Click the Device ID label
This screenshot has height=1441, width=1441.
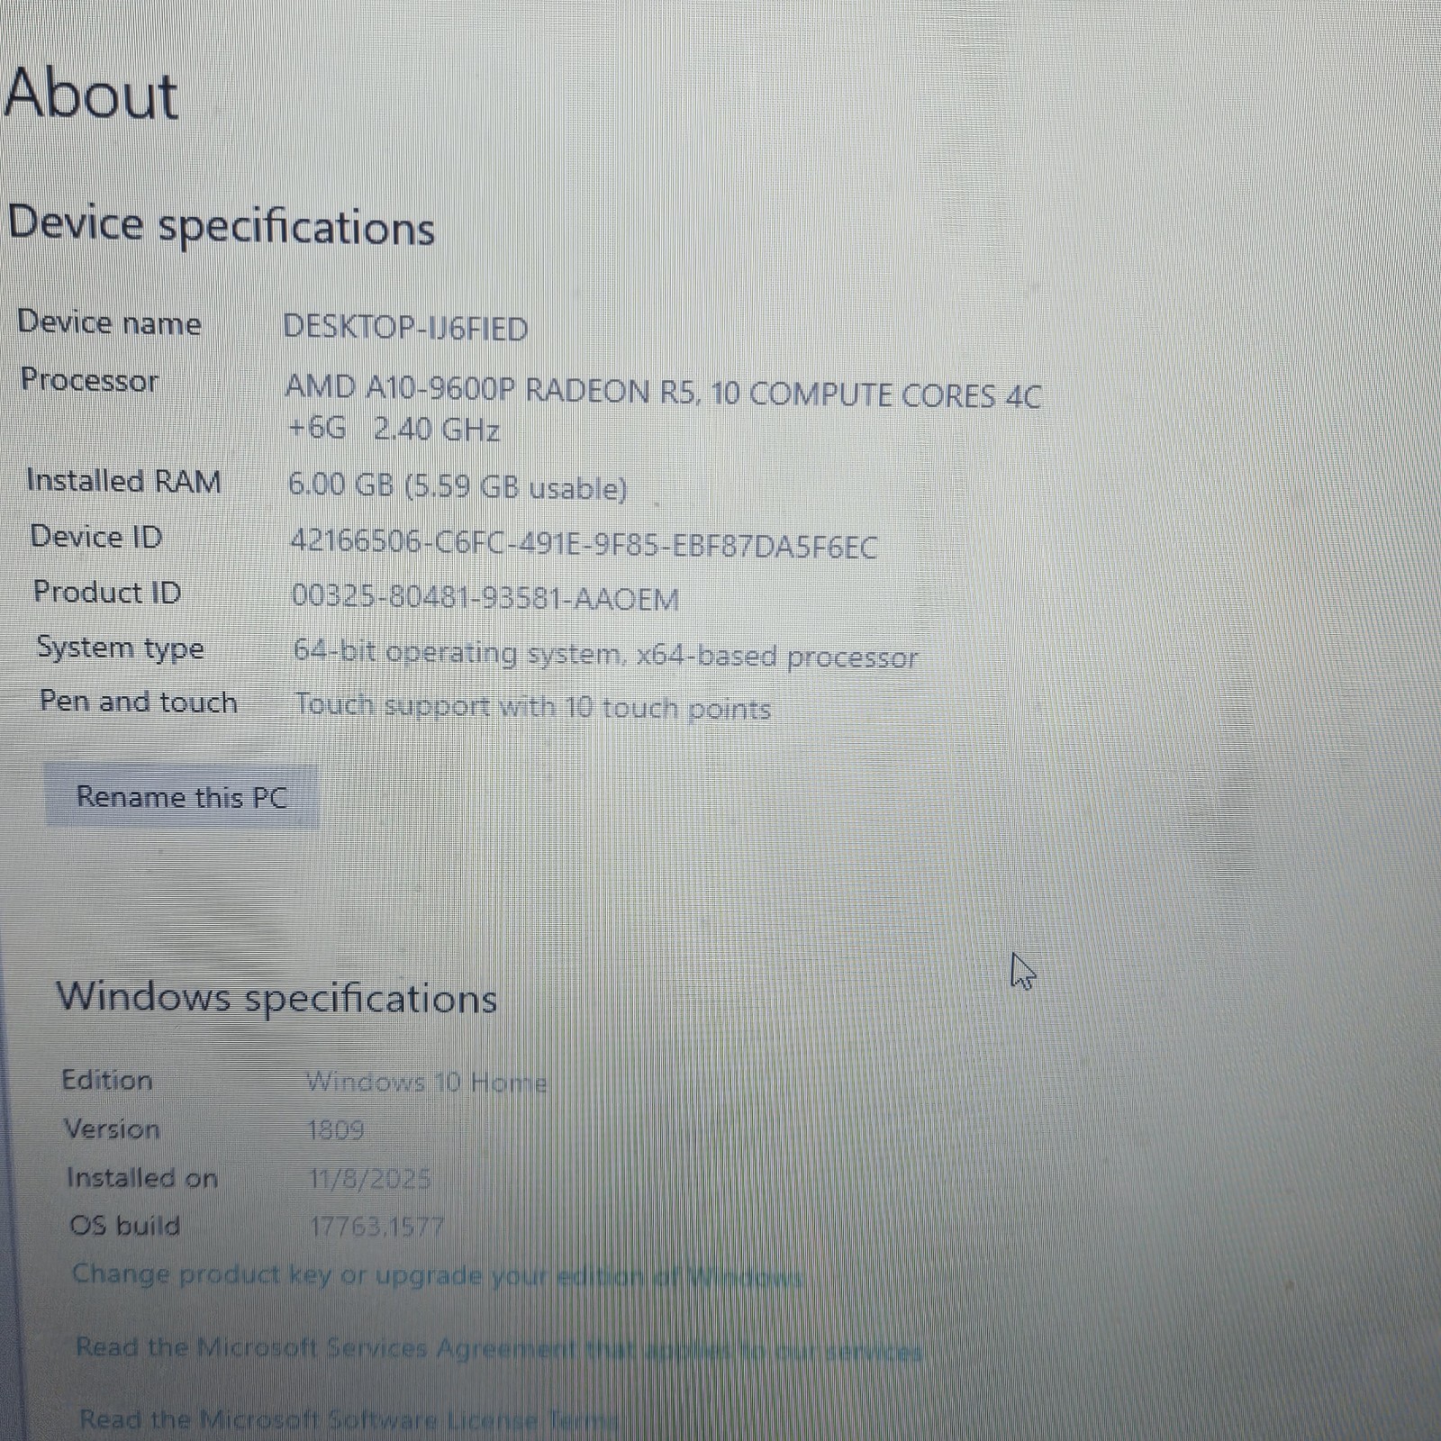coord(96,537)
